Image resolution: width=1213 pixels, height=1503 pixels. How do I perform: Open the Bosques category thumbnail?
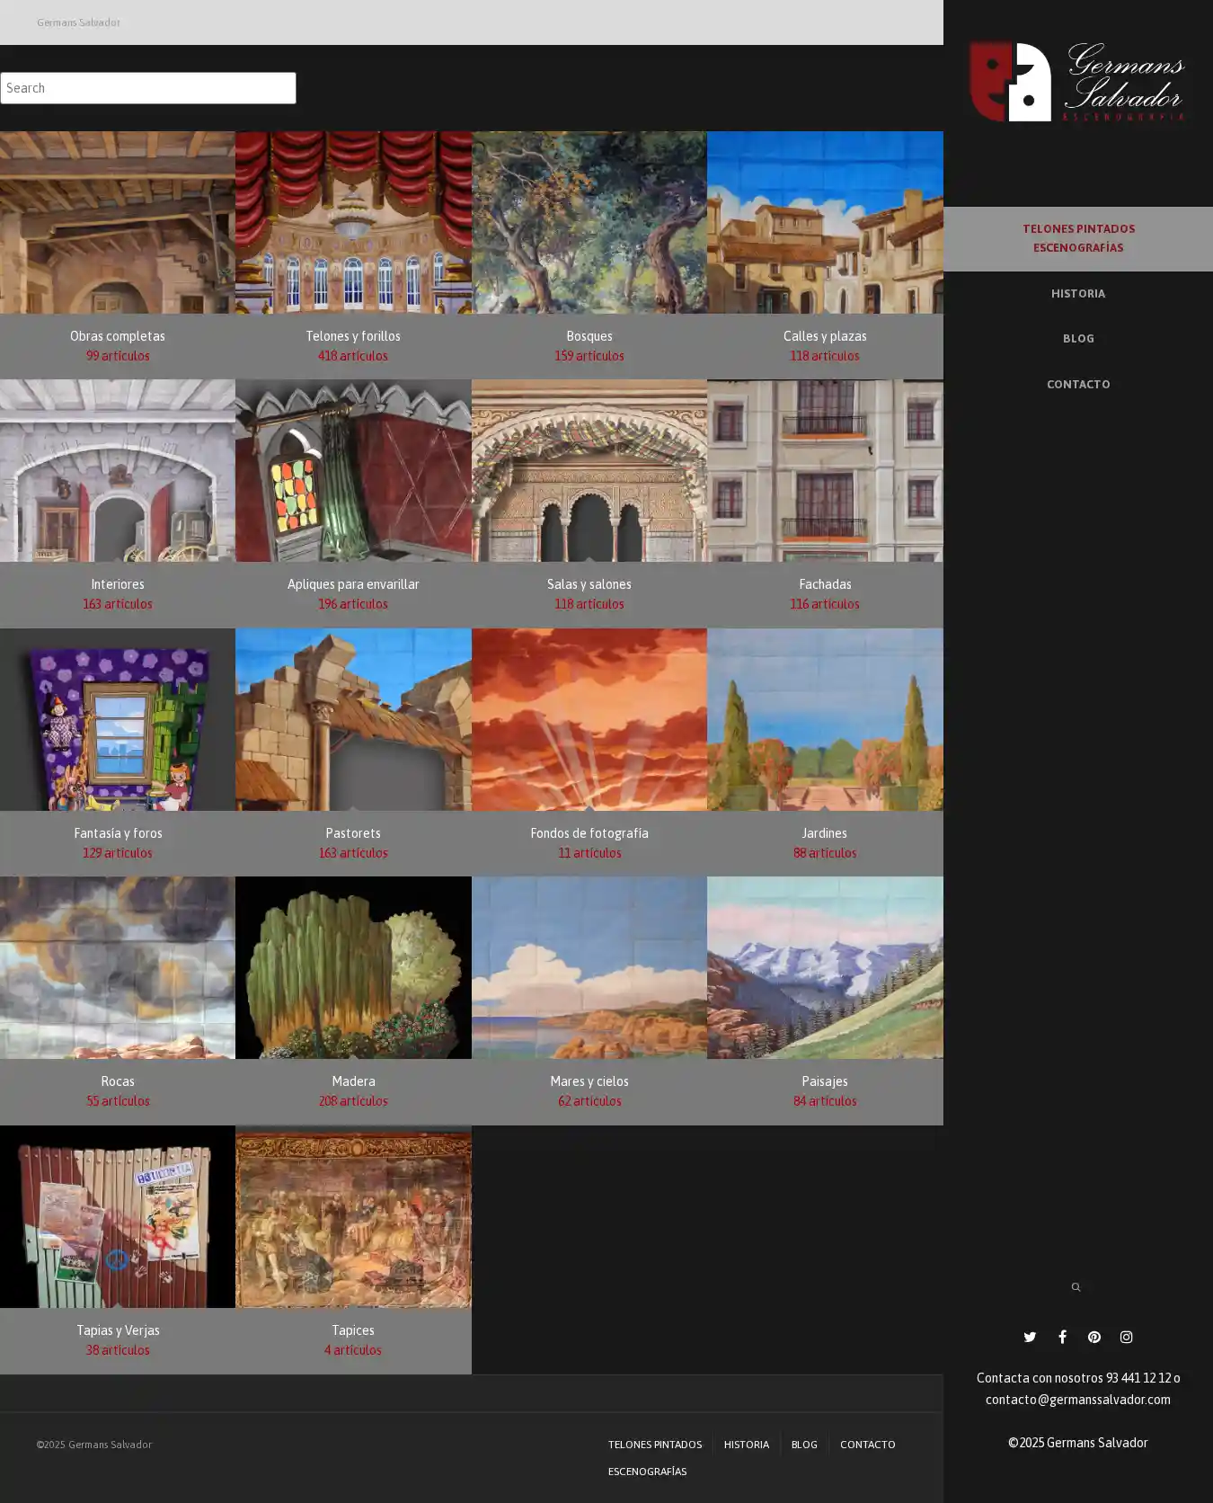pyautogui.click(x=589, y=223)
